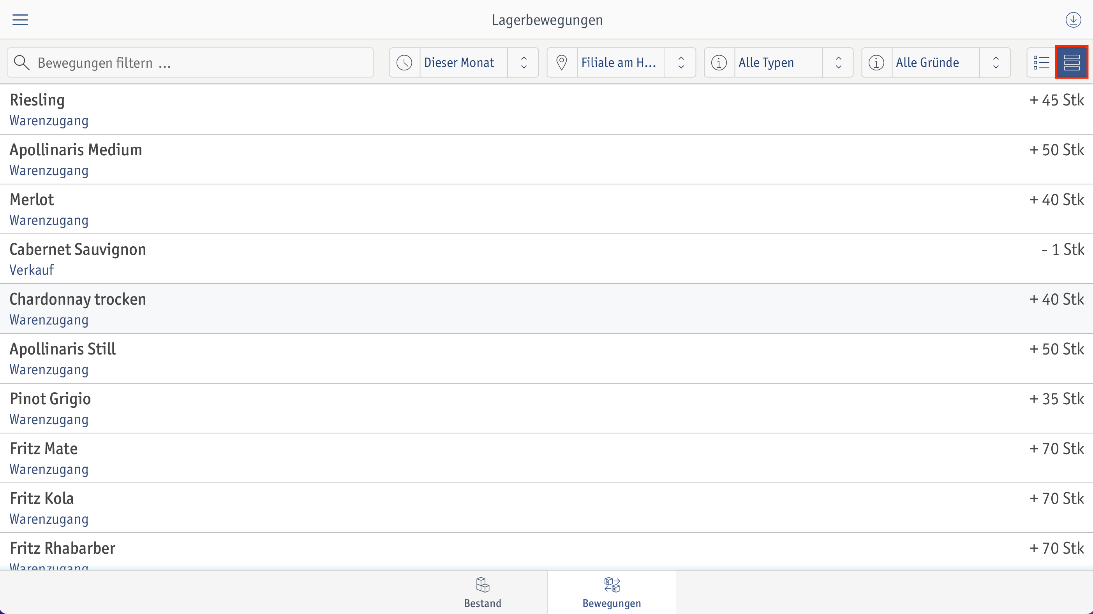Click the download export icon
Screen dimensions: 1093x614
1073,20
